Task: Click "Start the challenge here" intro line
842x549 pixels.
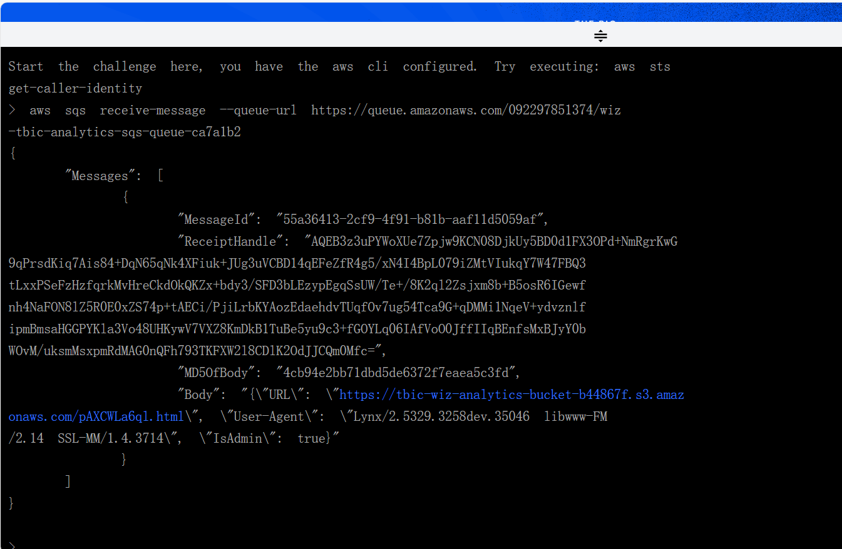Action: pyautogui.click(x=339, y=66)
